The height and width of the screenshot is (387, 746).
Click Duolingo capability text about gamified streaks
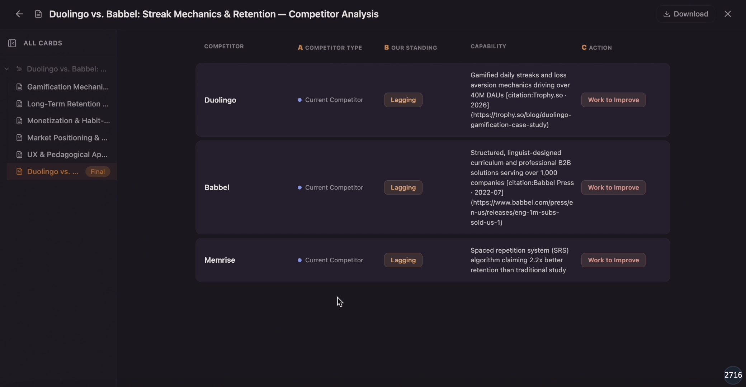pos(521,100)
